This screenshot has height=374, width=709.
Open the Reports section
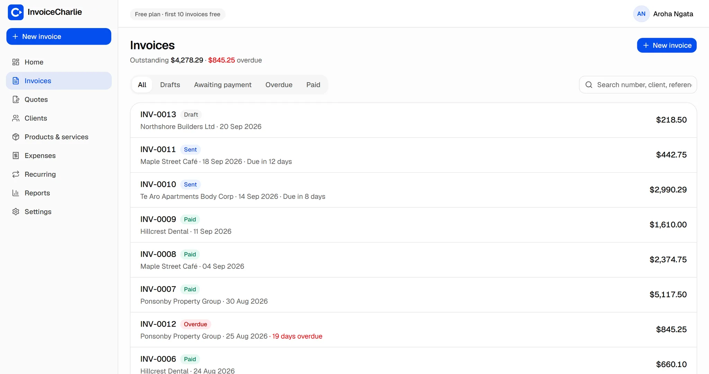59,193
